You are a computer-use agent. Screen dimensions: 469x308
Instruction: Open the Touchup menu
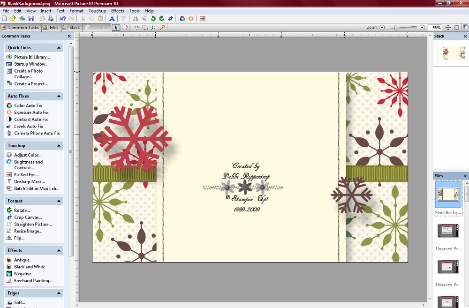click(x=97, y=11)
